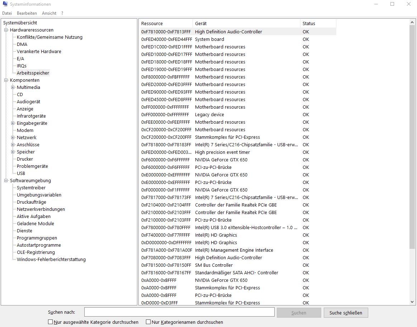Click the scroll up arrow of resource list
This screenshot has height=327, width=417.
click(x=412, y=23)
